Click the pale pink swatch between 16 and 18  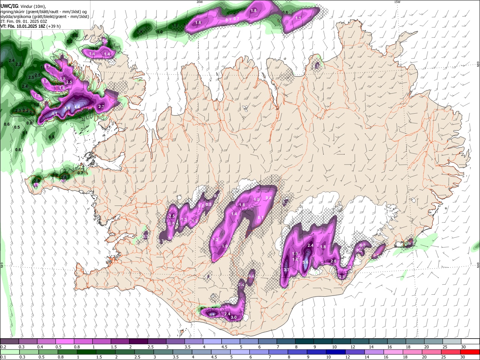[393, 352]
